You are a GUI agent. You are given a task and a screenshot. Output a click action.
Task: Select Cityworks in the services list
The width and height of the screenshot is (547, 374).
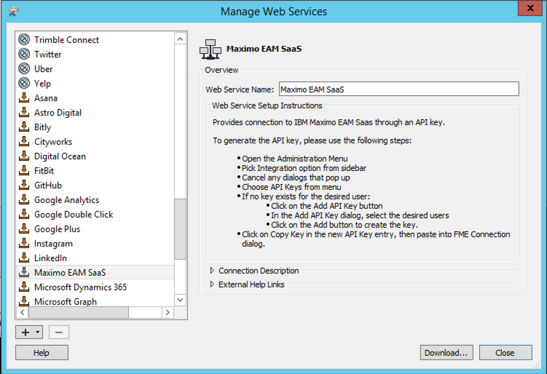[53, 142]
